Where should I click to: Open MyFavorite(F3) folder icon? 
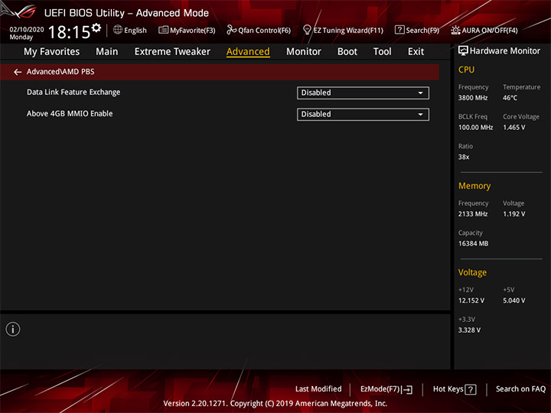pos(163,30)
